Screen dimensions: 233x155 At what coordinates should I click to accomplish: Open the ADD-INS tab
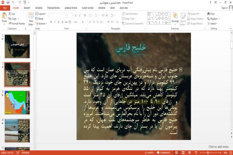tap(124, 8)
